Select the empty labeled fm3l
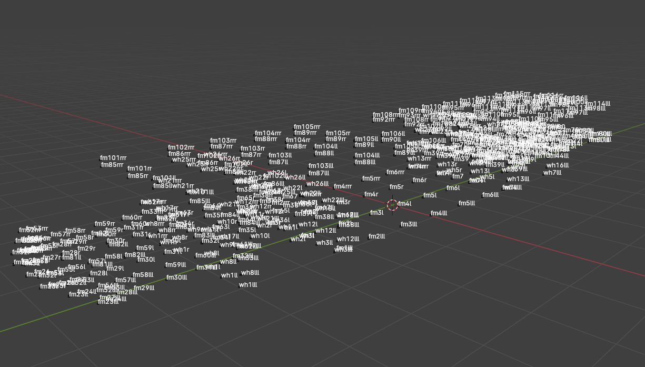The image size is (645, 367). [x=377, y=213]
